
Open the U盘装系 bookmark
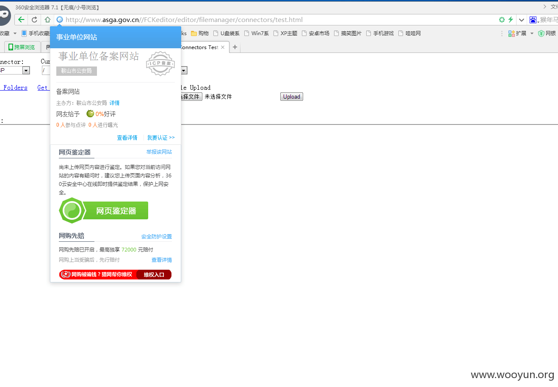coord(227,33)
